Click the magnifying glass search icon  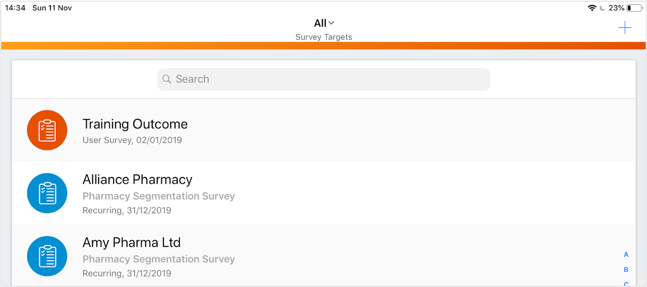pyautogui.click(x=167, y=79)
